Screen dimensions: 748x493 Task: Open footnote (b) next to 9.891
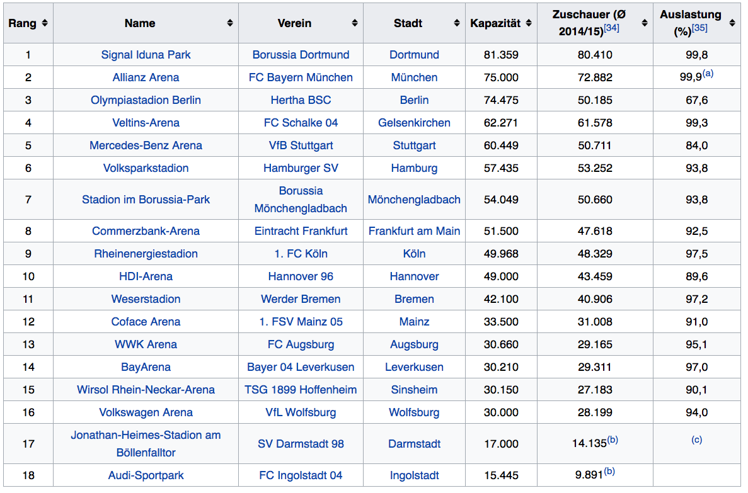(x=609, y=471)
